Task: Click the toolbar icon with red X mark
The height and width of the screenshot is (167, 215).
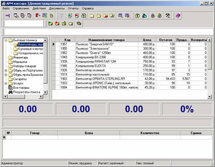Action: pyautogui.click(x=127, y=16)
